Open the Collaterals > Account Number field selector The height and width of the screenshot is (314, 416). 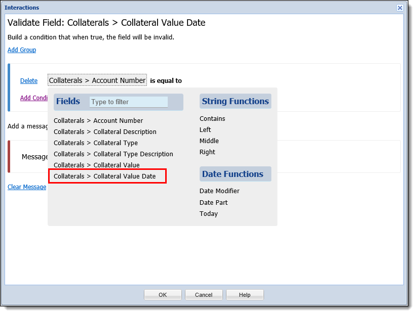click(97, 80)
